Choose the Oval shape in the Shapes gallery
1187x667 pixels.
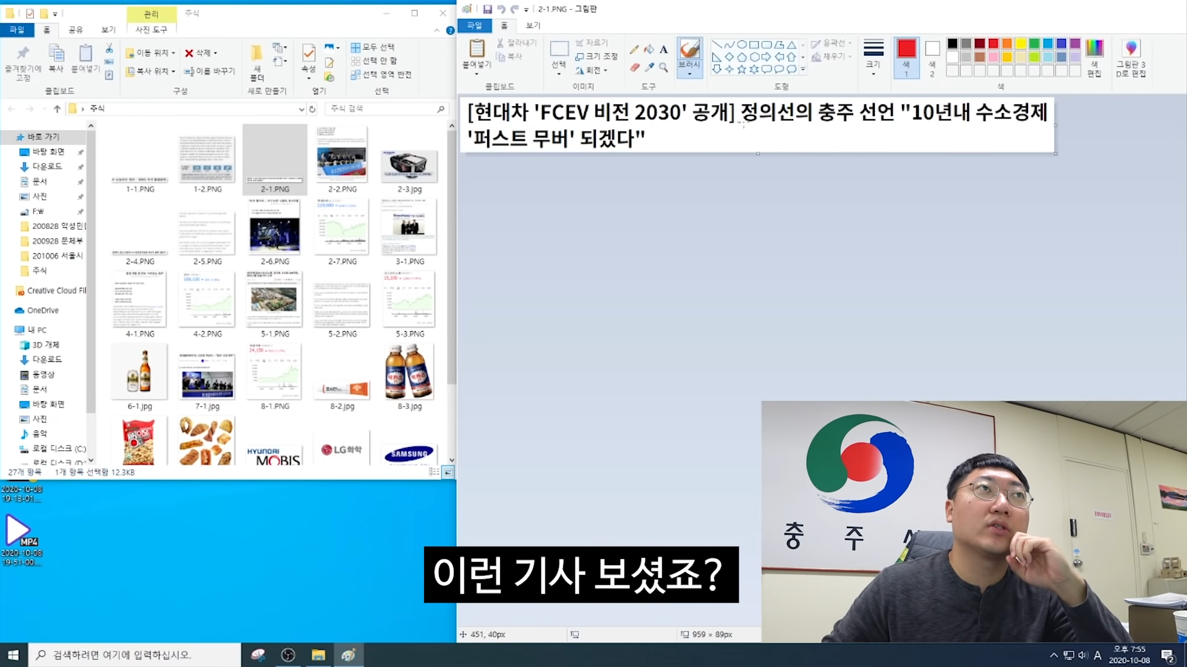click(742, 44)
